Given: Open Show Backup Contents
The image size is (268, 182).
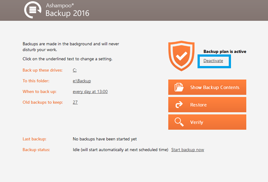Looking at the screenshot, I should coord(207,87).
